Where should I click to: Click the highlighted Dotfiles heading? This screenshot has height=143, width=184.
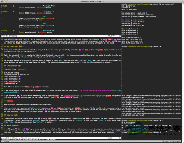click(10, 101)
